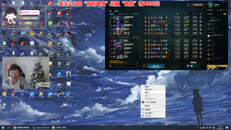This screenshot has height=130, width=231.
Task: Open the new folder icon in friends panel
Action: [221, 10]
